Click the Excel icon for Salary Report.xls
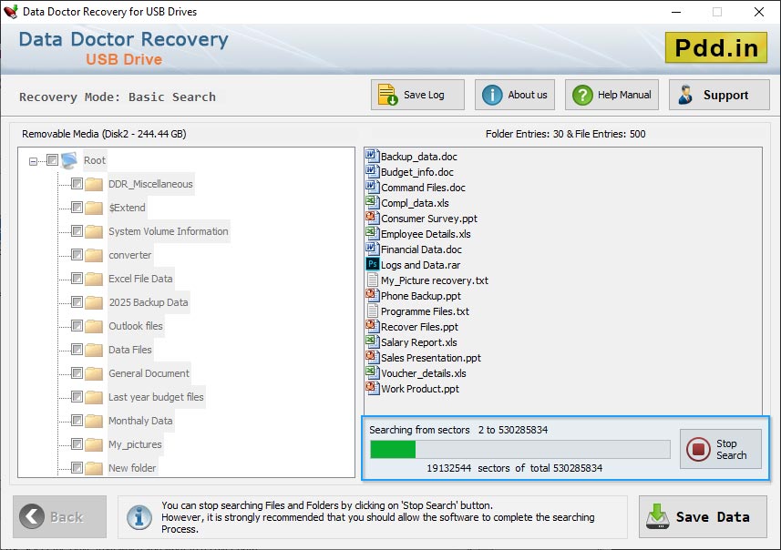 pyautogui.click(x=372, y=341)
